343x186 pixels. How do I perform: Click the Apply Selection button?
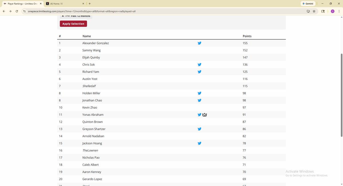click(73, 24)
